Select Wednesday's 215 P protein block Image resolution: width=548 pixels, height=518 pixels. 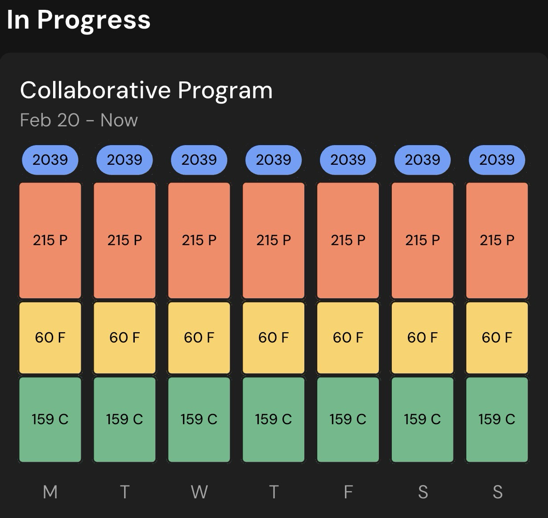tap(199, 240)
